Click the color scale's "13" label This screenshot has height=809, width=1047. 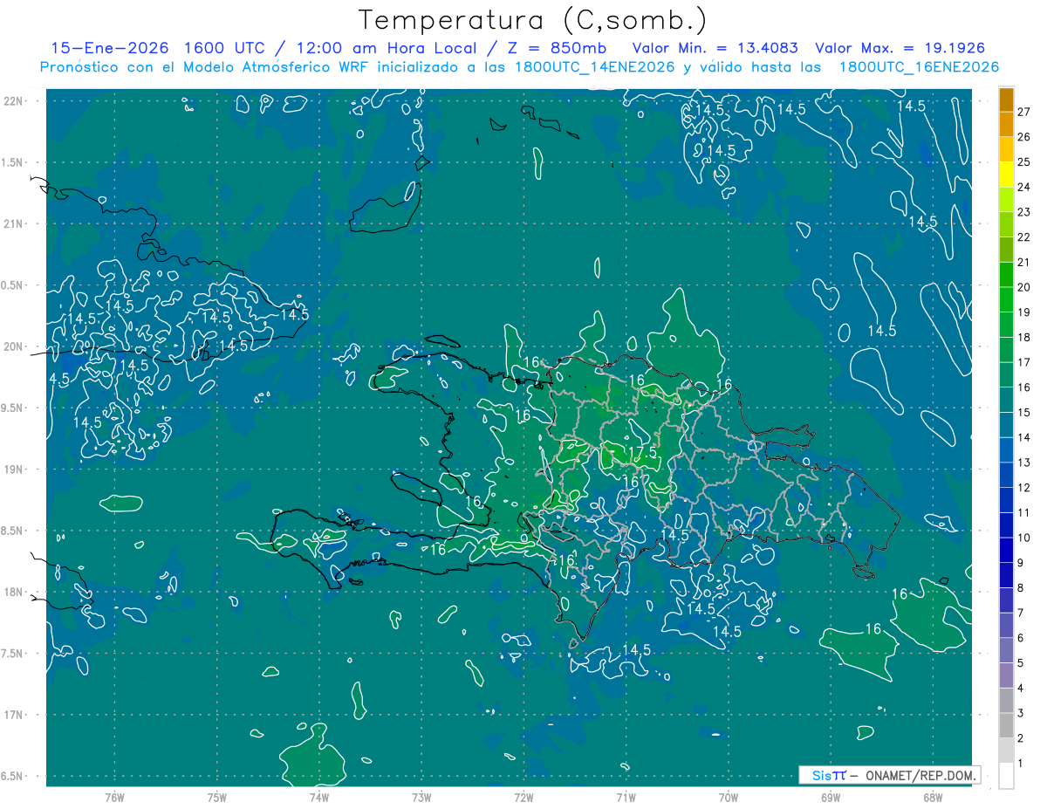point(1025,463)
